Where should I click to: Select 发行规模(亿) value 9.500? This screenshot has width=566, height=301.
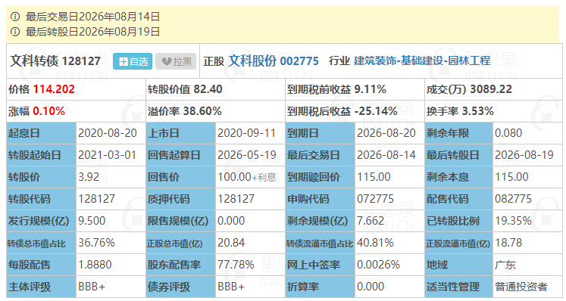point(92,221)
